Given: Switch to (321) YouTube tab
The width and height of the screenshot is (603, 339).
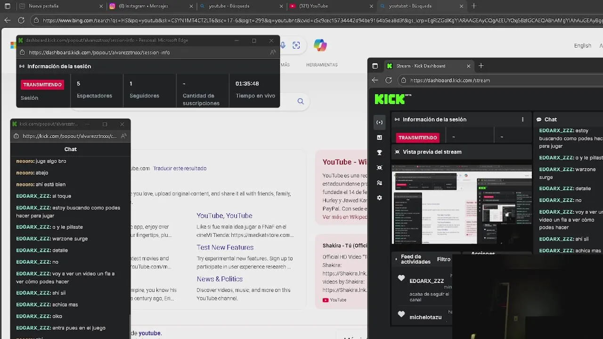Looking at the screenshot, I should 331,6.
